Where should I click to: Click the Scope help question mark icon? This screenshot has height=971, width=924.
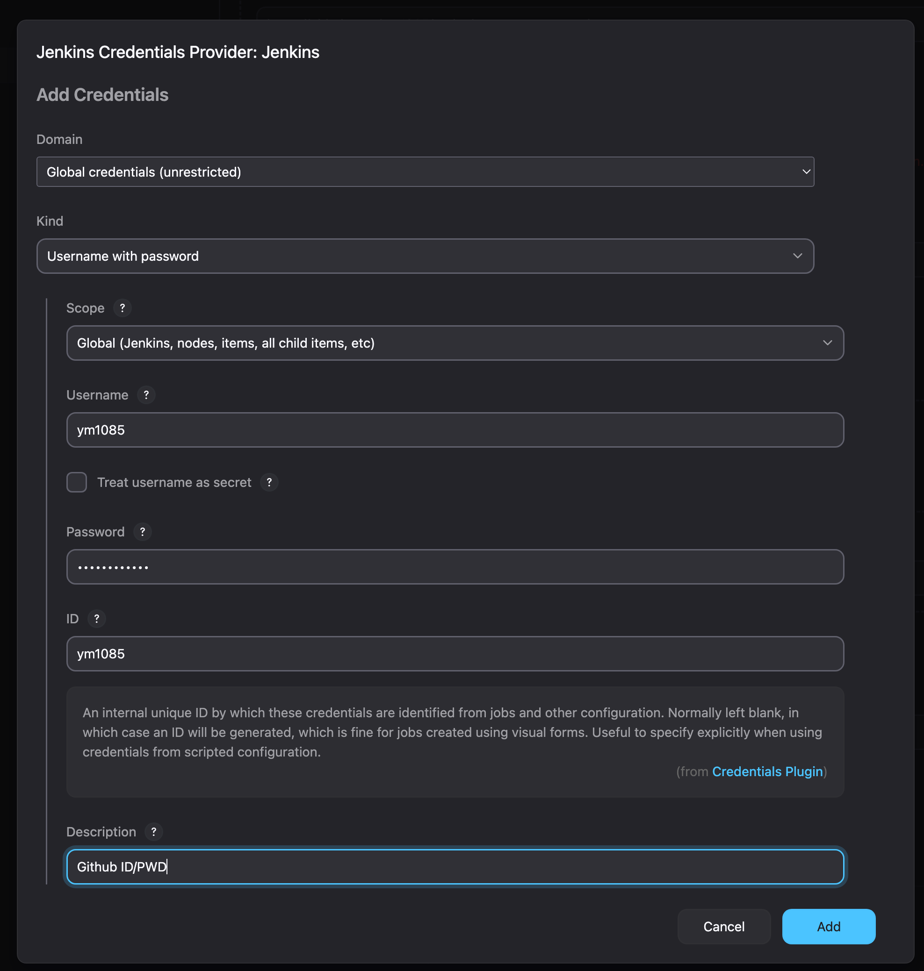coord(122,308)
